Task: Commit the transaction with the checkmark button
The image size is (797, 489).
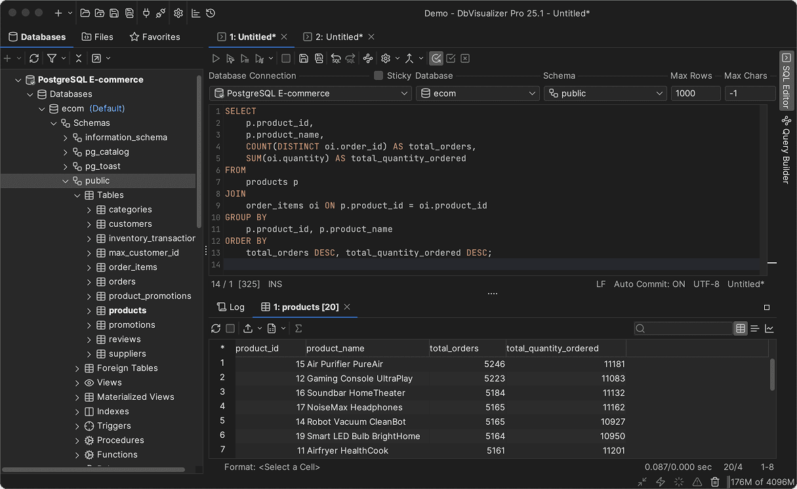Action: (451, 58)
